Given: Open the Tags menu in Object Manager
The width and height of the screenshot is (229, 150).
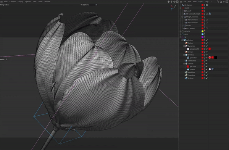Looking at the screenshot, I should pos(207,2).
